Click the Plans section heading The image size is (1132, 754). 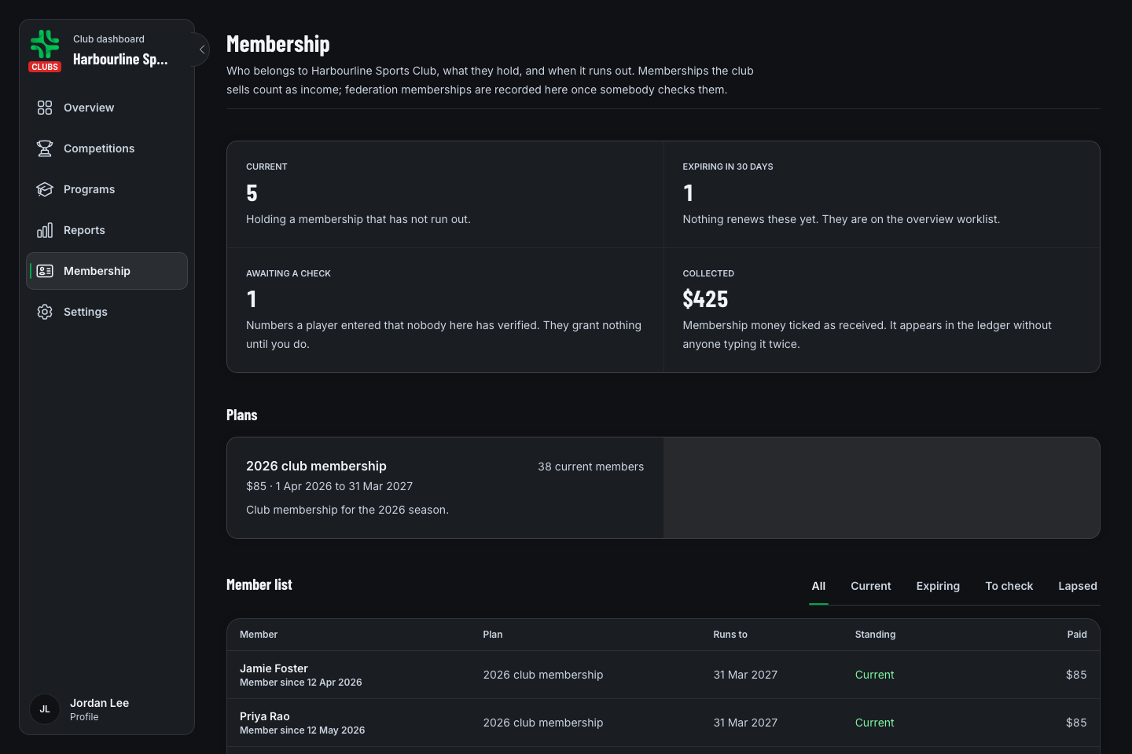pos(242,415)
